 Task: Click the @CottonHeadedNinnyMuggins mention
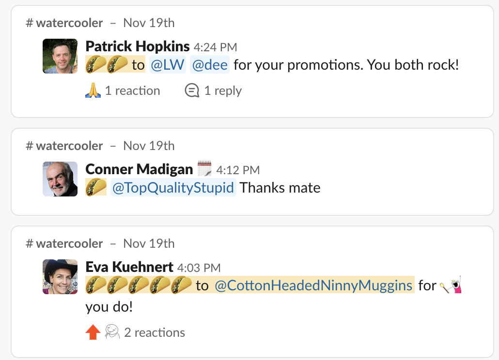coord(313,285)
